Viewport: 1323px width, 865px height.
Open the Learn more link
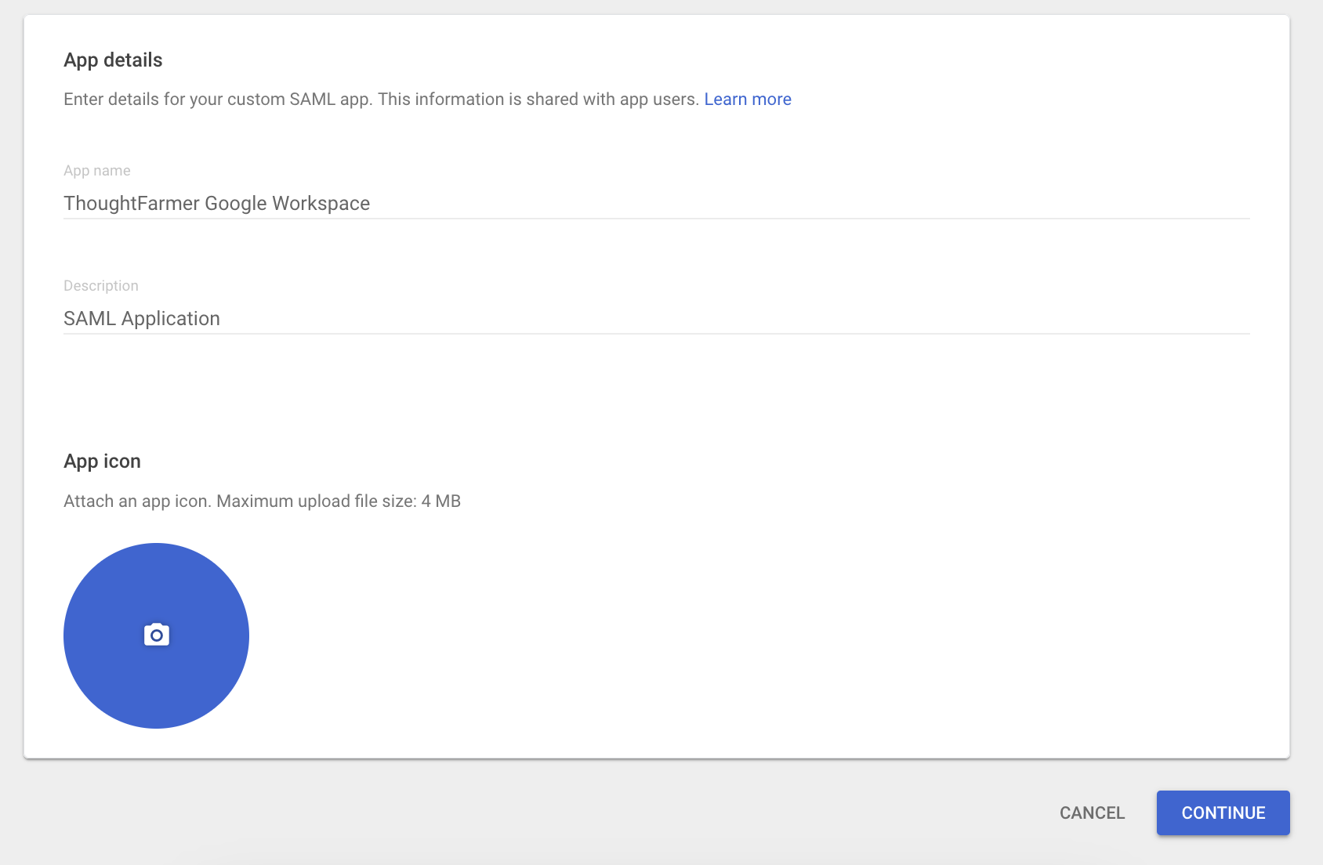[x=748, y=100]
